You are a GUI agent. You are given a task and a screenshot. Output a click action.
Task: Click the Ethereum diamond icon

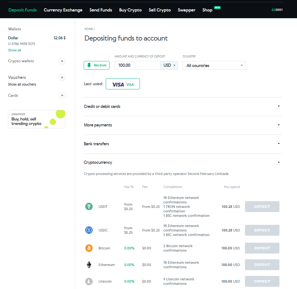89,265
